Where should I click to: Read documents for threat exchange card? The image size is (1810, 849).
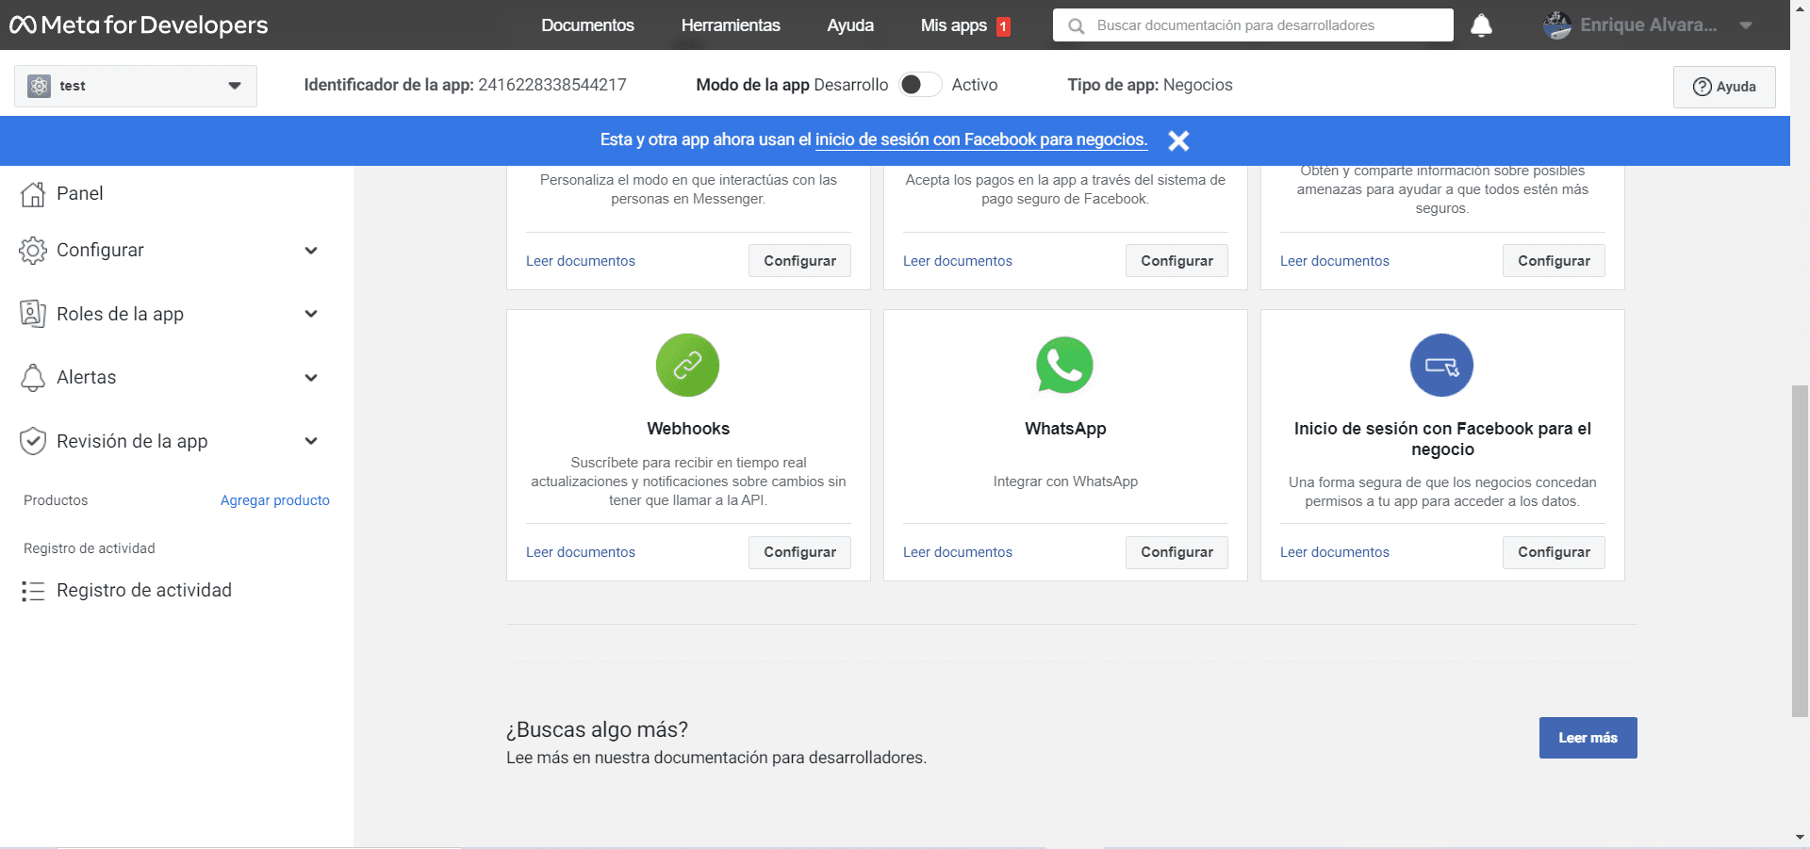point(1335,261)
